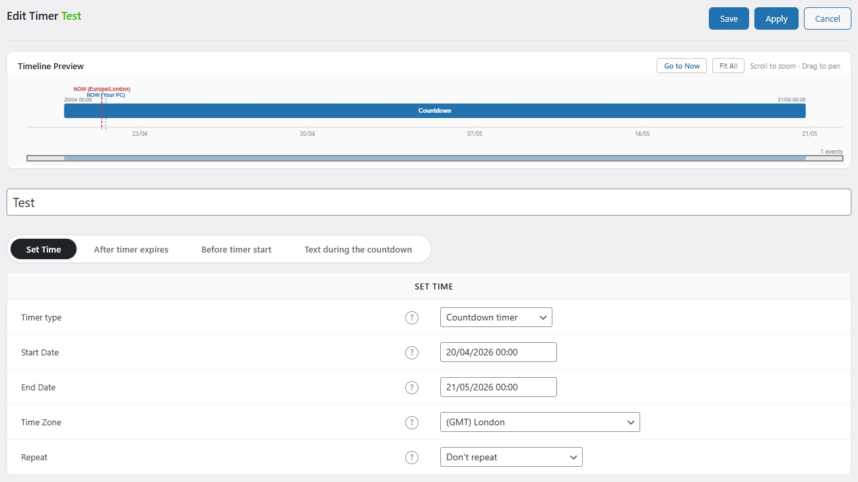Jump timeline with Go to Now
This screenshot has height=482, width=858.
[681, 66]
